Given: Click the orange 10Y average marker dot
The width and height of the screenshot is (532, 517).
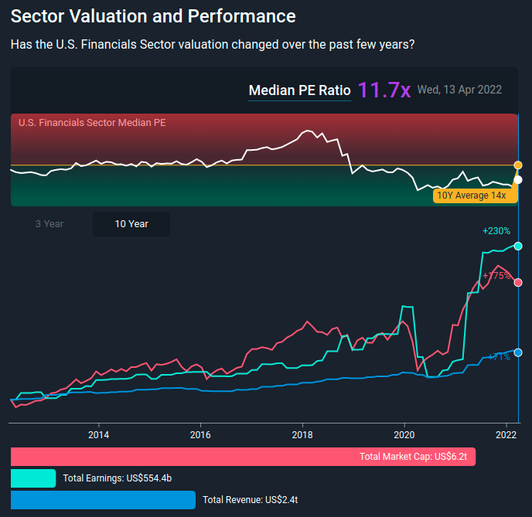Looking at the screenshot, I should click(518, 165).
